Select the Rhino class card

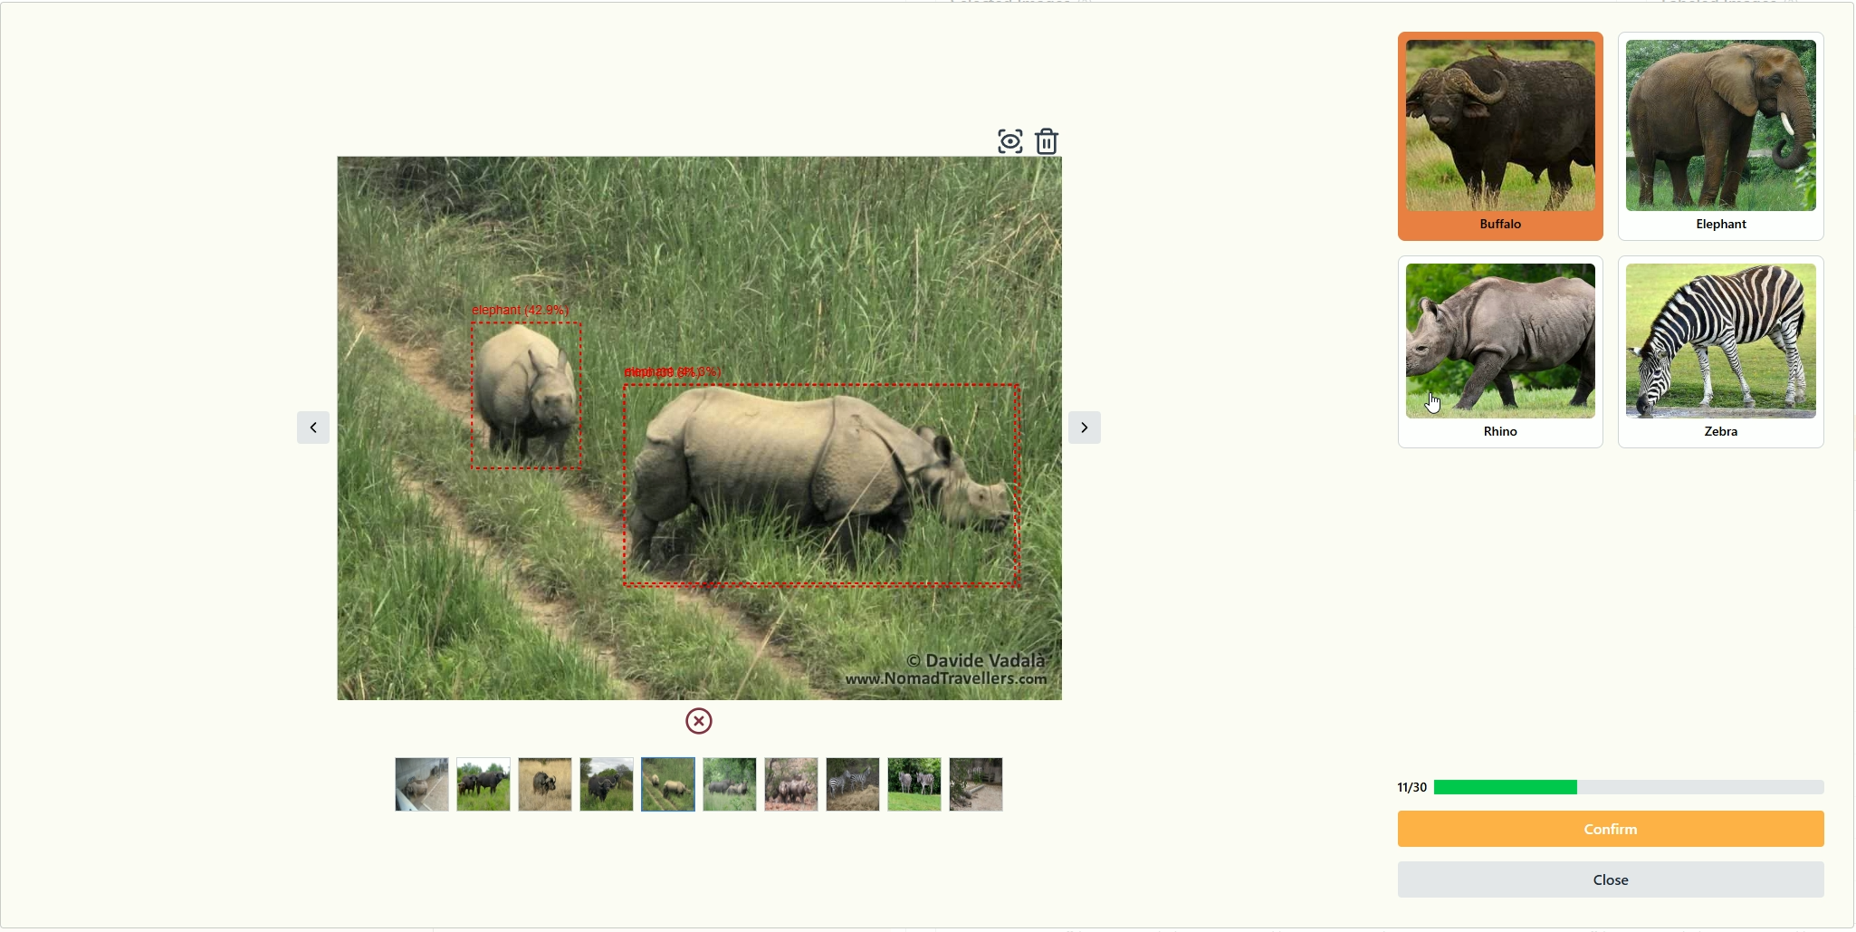(1500, 351)
